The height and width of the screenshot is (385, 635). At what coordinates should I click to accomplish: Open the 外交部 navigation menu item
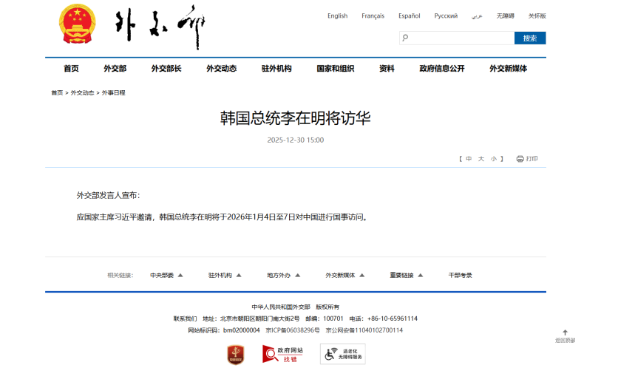(115, 69)
